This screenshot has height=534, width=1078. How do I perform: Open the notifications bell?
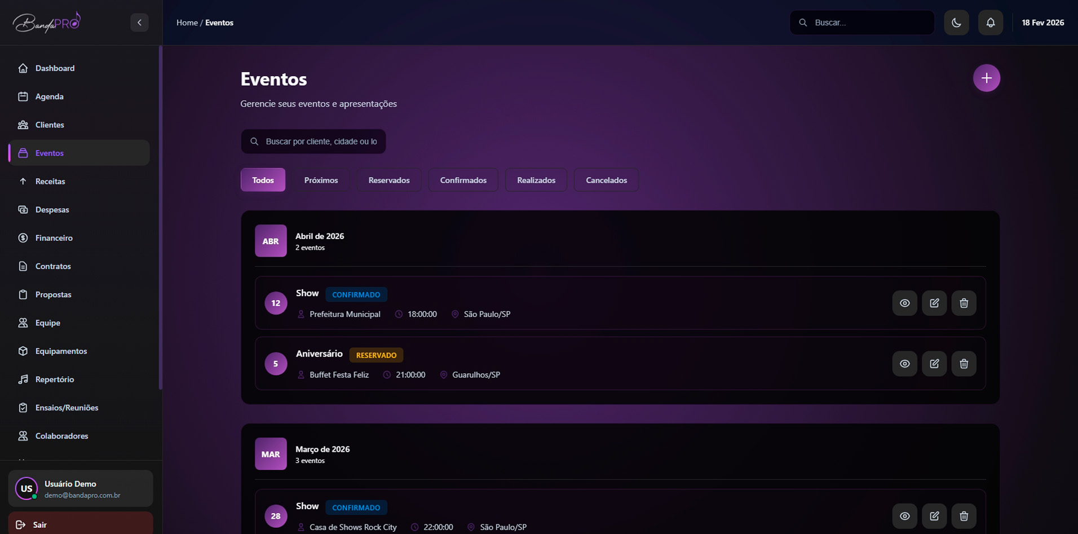tap(990, 23)
